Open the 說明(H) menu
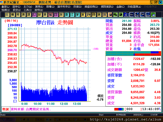Screen dimensions: 163x122 click(x=39, y=10)
